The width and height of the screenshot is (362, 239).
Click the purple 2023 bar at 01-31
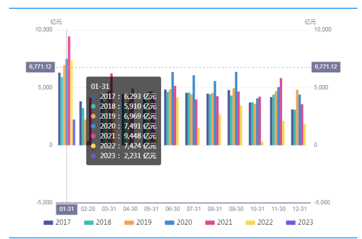pyautogui.click(x=74, y=132)
